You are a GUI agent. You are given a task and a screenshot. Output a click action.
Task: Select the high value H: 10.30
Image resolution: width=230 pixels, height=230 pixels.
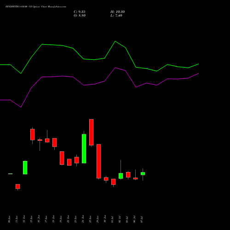(x=118, y=12)
